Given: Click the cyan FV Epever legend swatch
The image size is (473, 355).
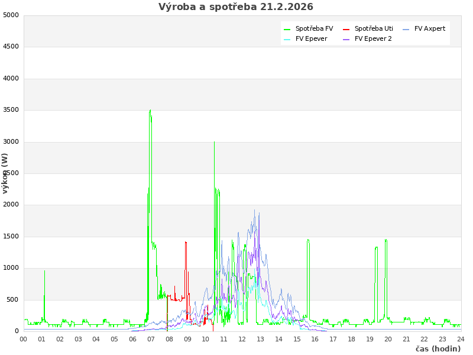Looking at the screenshot, I should pyautogui.click(x=287, y=39).
